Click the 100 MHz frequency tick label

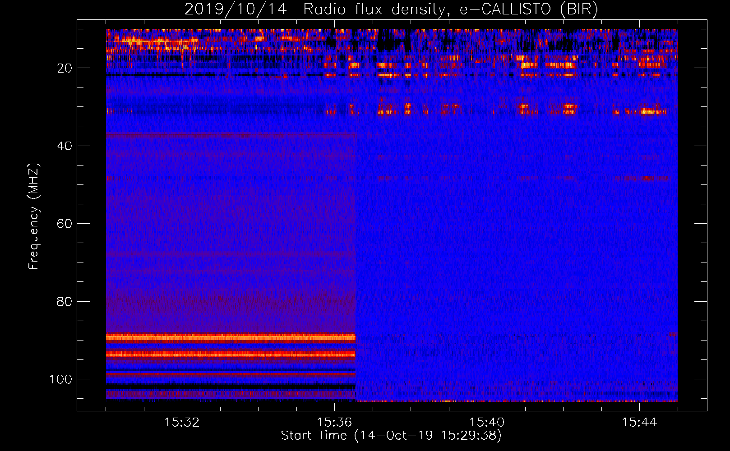pos(61,379)
